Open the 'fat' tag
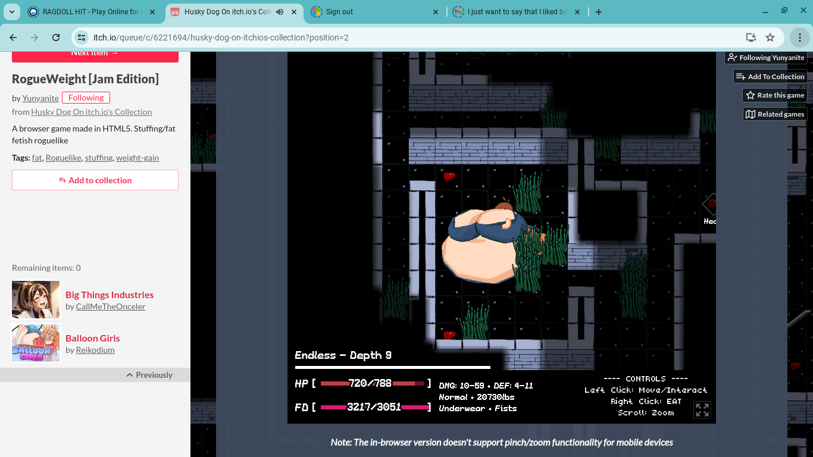The height and width of the screenshot is (457, 813). click(x=37, y=158)
